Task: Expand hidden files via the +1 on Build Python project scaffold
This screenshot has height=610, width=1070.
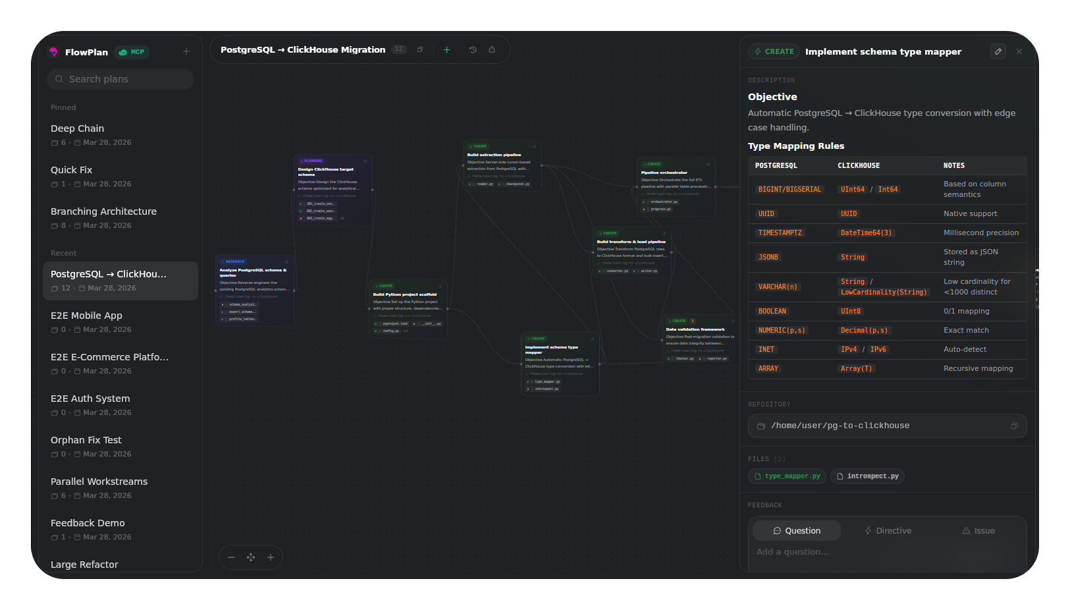Action: [406, 331]
